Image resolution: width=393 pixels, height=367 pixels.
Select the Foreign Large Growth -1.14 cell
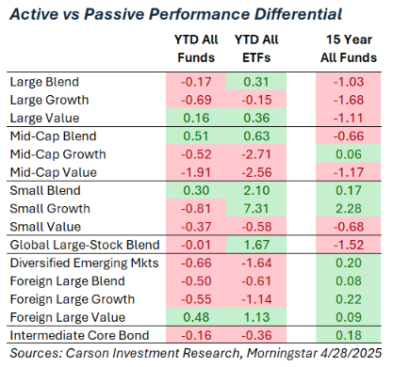(256, 299)
